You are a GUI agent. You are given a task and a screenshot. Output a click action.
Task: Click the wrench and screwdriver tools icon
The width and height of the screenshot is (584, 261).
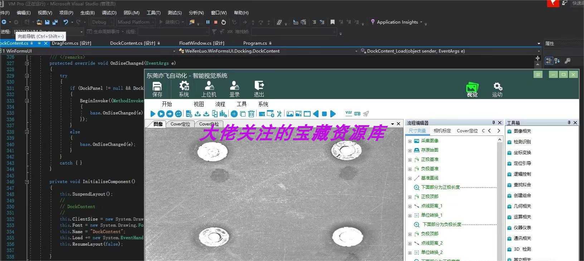pyautogui.click(x=279, y=114)
